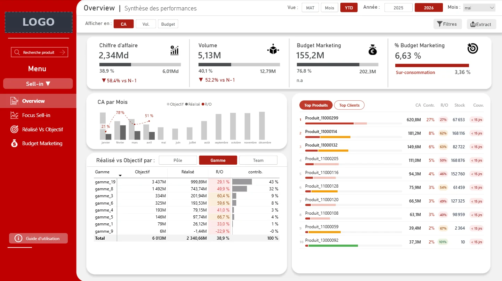This screenshot has width=502, height=281.
Task: Open the Mois dropdown showing mai
Action: pos(479,8)
